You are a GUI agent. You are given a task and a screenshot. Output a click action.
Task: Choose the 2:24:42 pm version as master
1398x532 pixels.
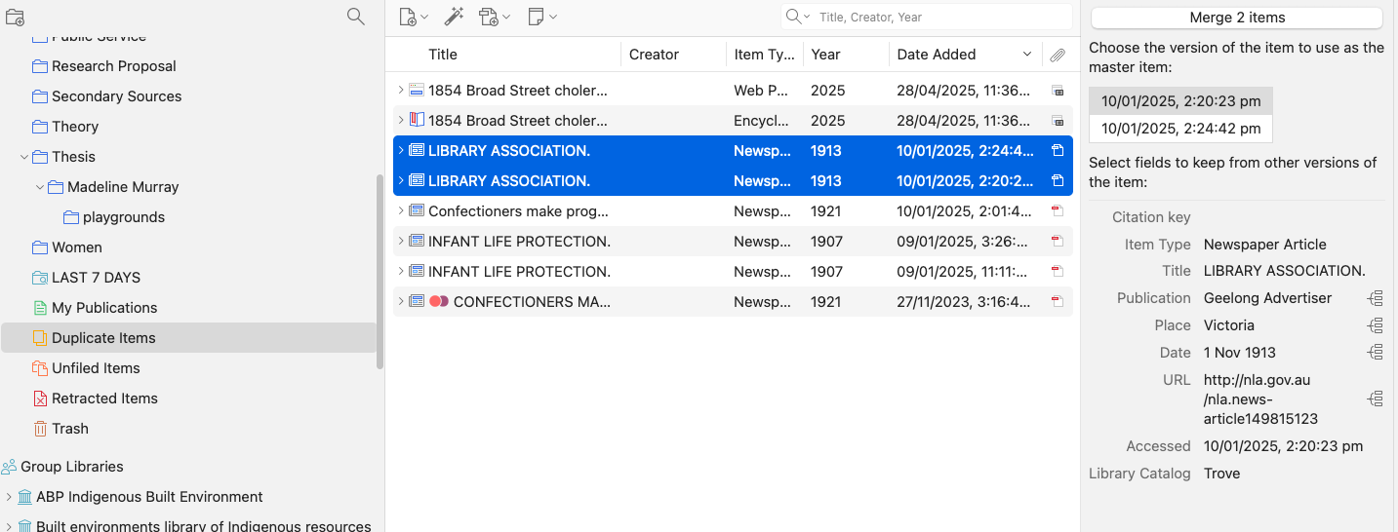tap(1180, 129)
